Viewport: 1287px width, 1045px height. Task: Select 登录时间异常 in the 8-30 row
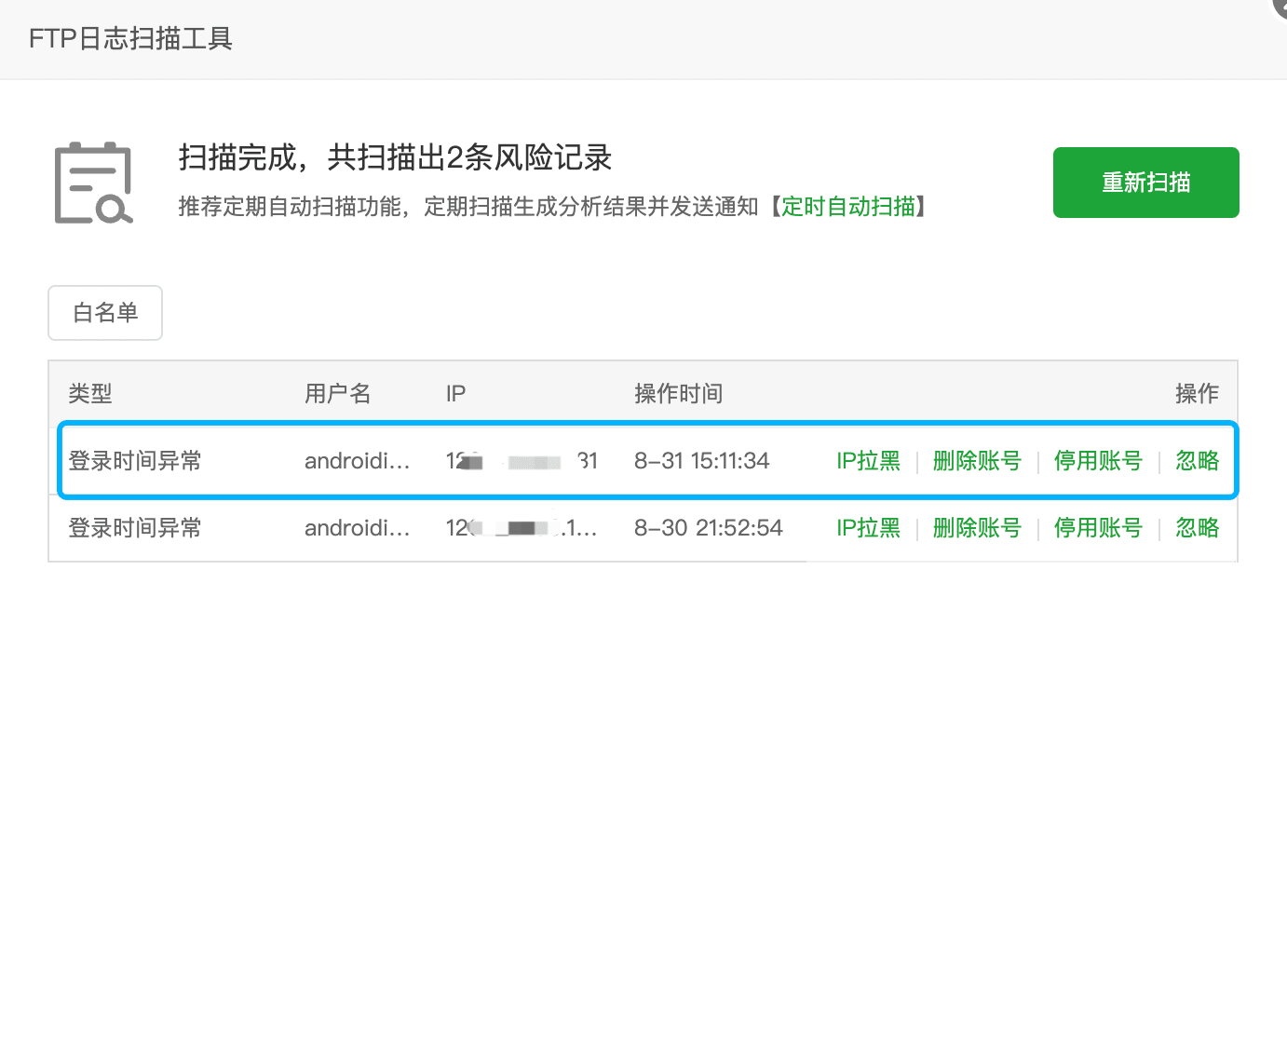(x=135, y=528)
